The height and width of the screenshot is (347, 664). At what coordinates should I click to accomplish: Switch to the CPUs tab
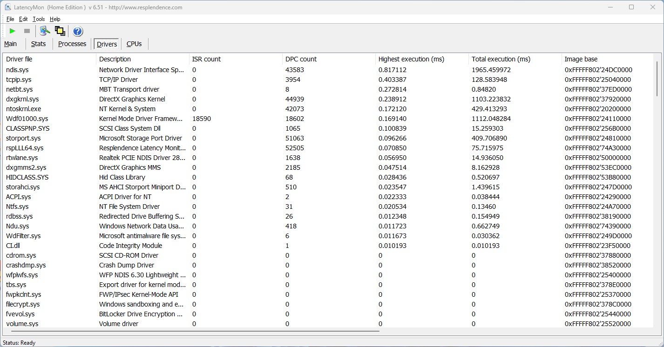click(134, 44)
